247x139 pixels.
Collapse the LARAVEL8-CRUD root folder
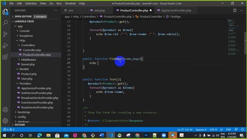point(36,21)
